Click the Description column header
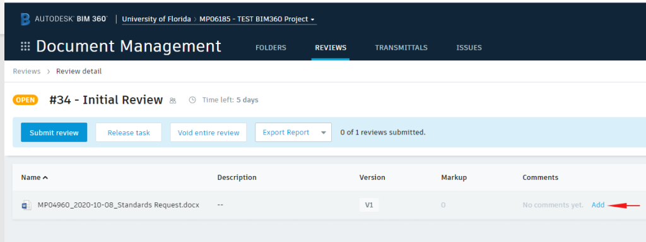The image size is (646, 242). tap(237, 178)
